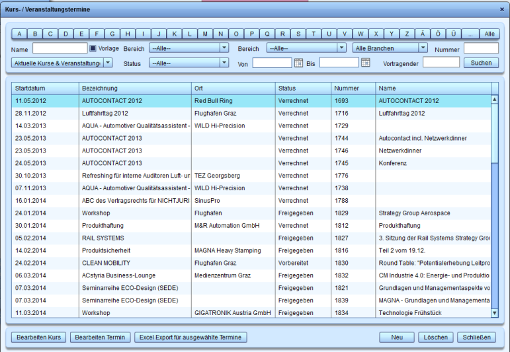Focus the Von date field
Screen dimensions: 510x352
click(x=273, y=63)
